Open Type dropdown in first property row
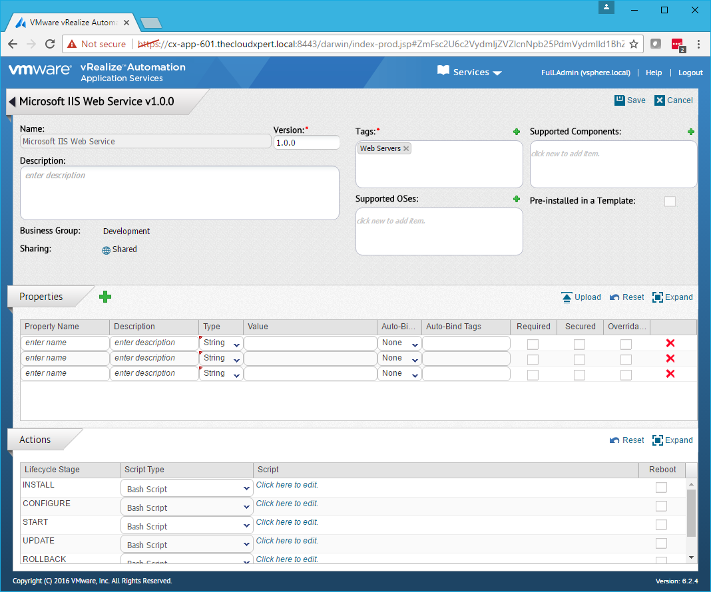711x592 pixels. pos(222,343)
